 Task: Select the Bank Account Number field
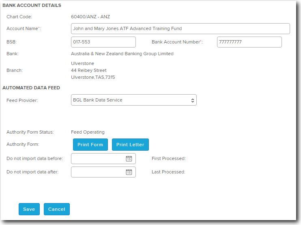click(249, 42)
